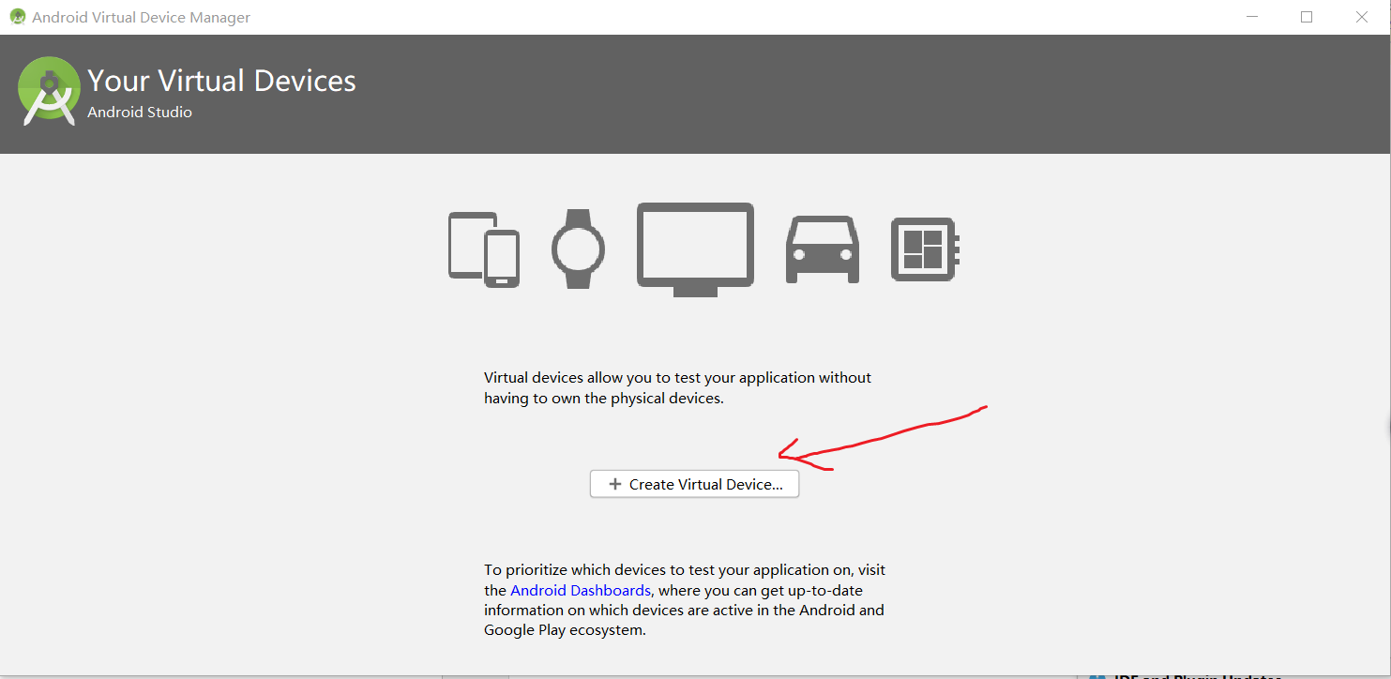
Task: Click the Android Auto car icon
Action: click(823, 249)
